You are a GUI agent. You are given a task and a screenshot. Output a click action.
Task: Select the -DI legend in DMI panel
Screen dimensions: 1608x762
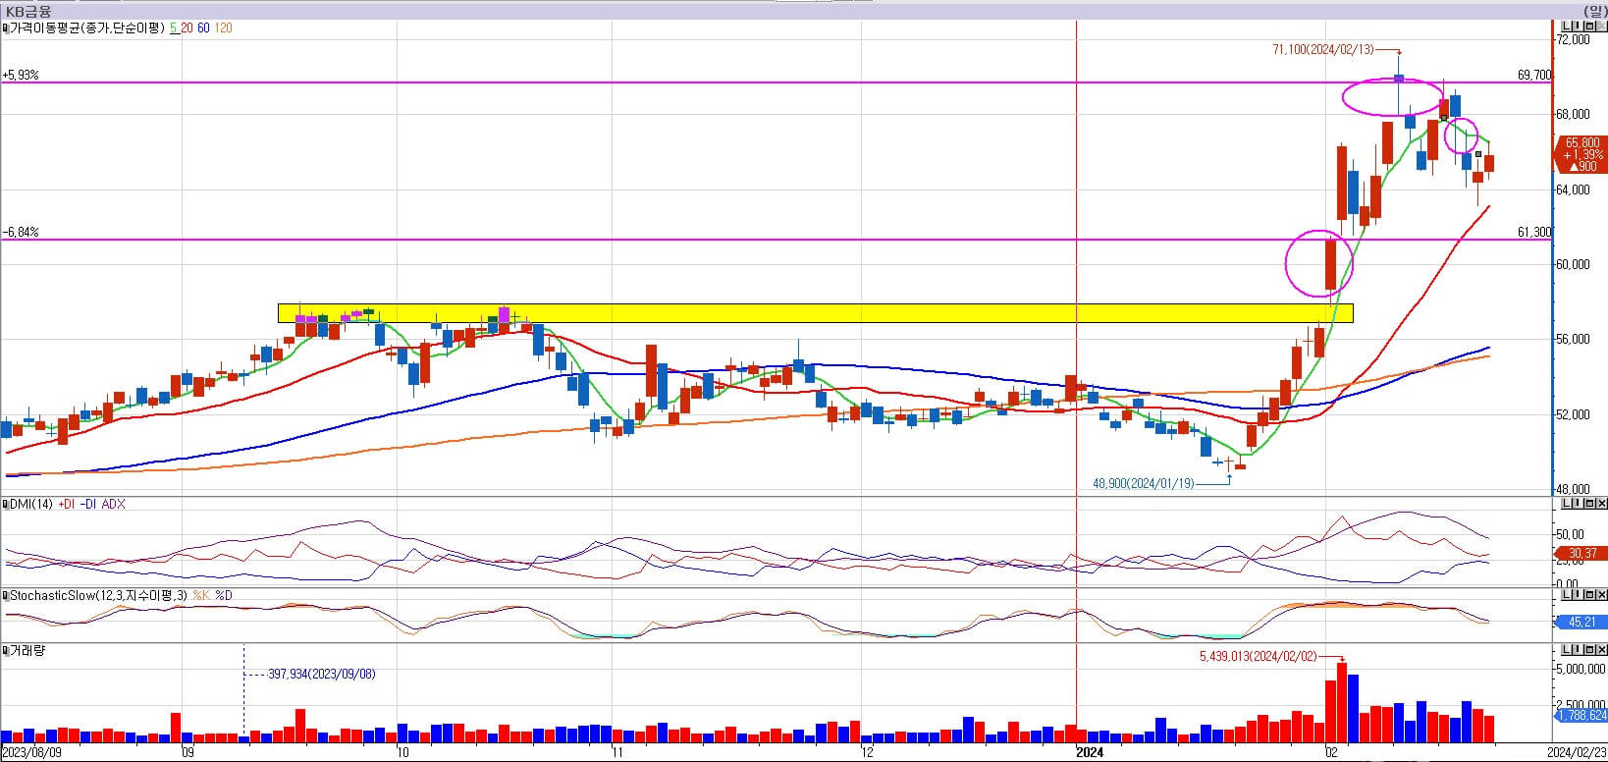pyautogui.click(x=88, y=505)
